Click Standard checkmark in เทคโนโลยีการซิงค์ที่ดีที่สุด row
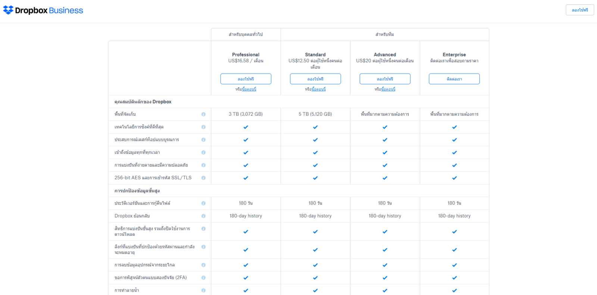Viewport: 597px width, 295px height. pos(315,127)
